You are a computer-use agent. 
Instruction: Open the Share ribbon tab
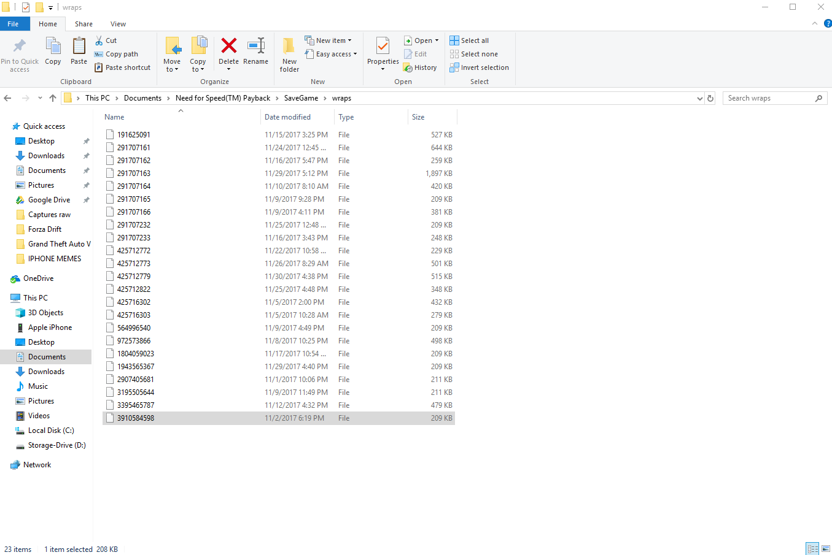pyautogui.click(x=83, y=24)
